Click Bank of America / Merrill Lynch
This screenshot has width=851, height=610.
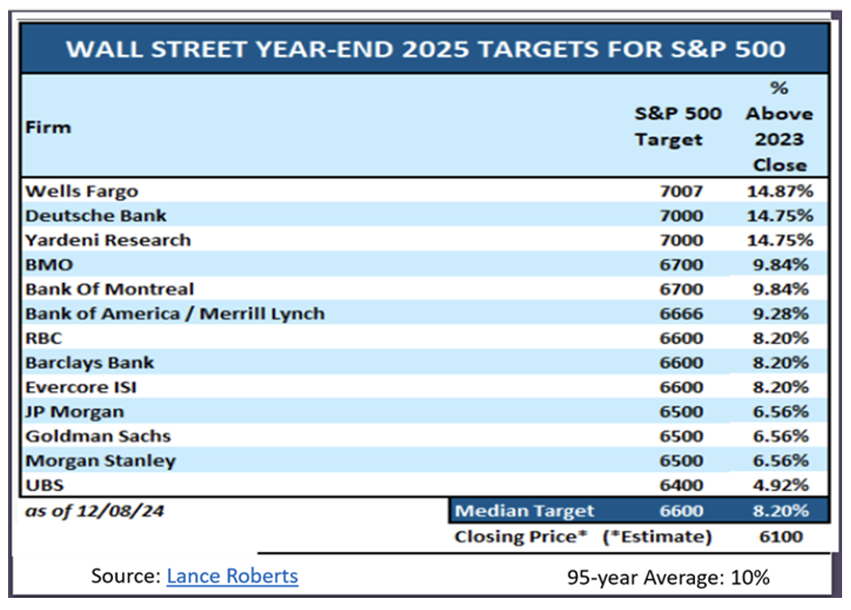(175, 314)
